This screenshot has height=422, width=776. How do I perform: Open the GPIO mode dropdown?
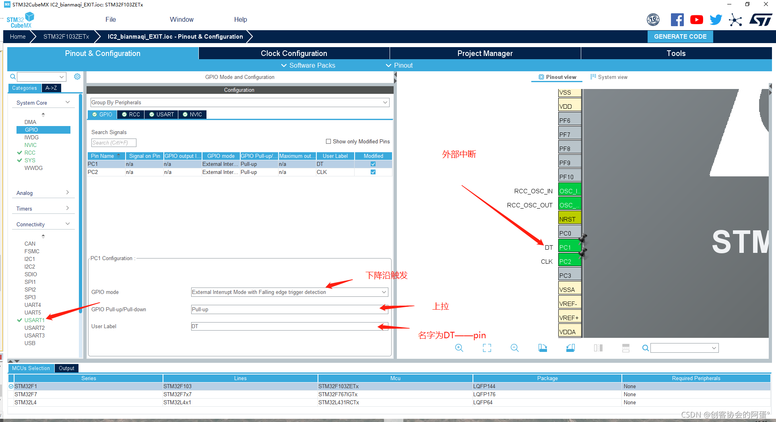coord(289,292)
